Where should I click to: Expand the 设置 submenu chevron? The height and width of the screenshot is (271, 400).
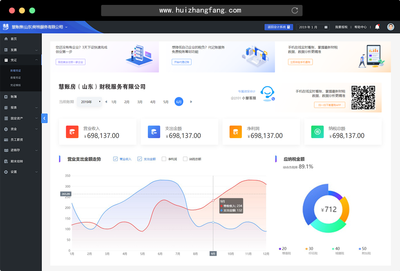(x=36, y=172)
